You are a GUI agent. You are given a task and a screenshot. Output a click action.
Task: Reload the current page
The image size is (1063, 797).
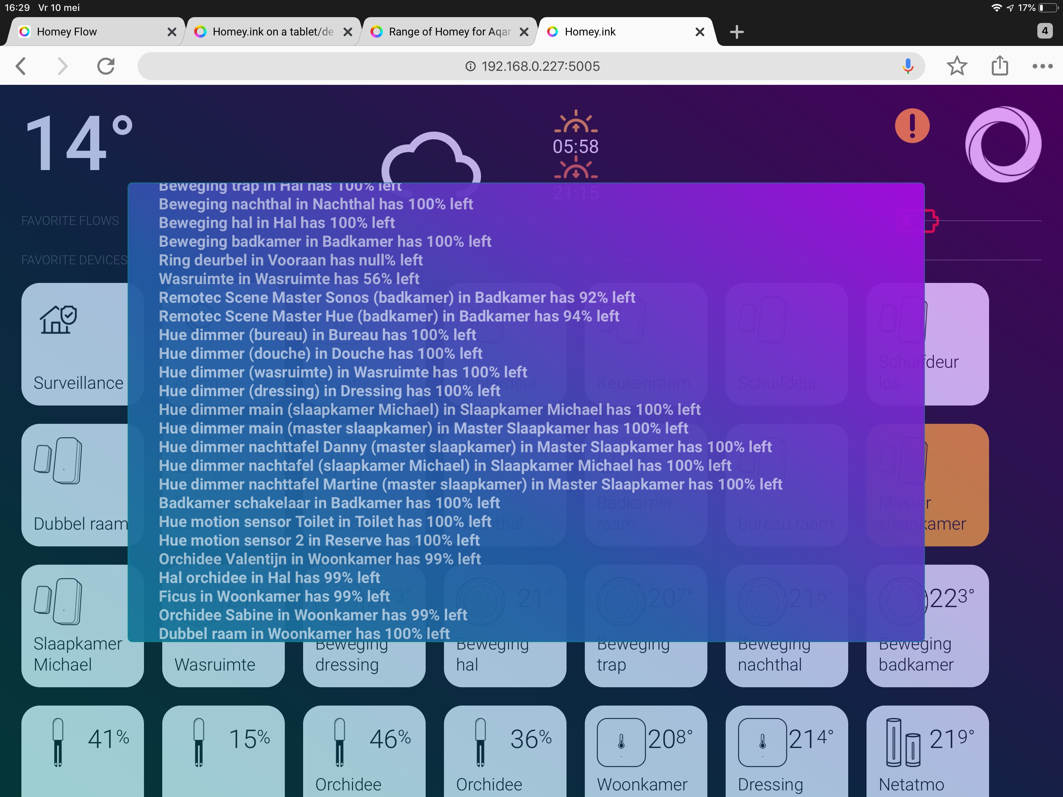coord(107,66)
